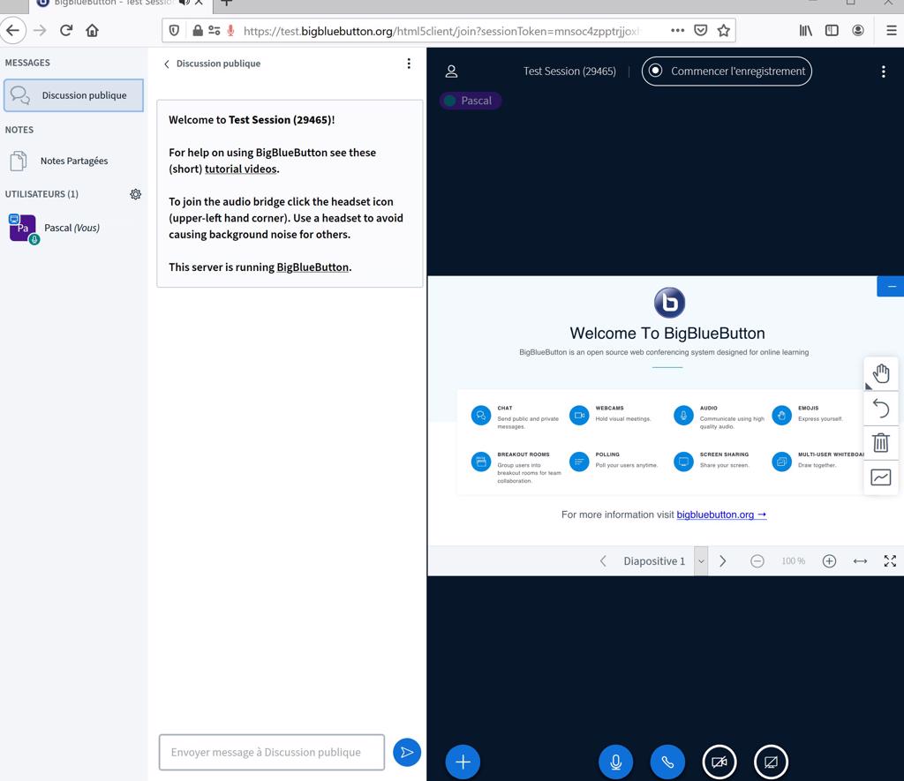
Task: Open the site permissions icon in address bar
Action: click(214, 31)
